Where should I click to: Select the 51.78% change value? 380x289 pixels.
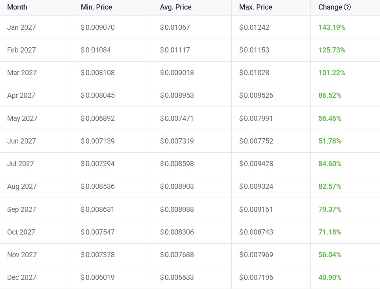coord(330,141)
